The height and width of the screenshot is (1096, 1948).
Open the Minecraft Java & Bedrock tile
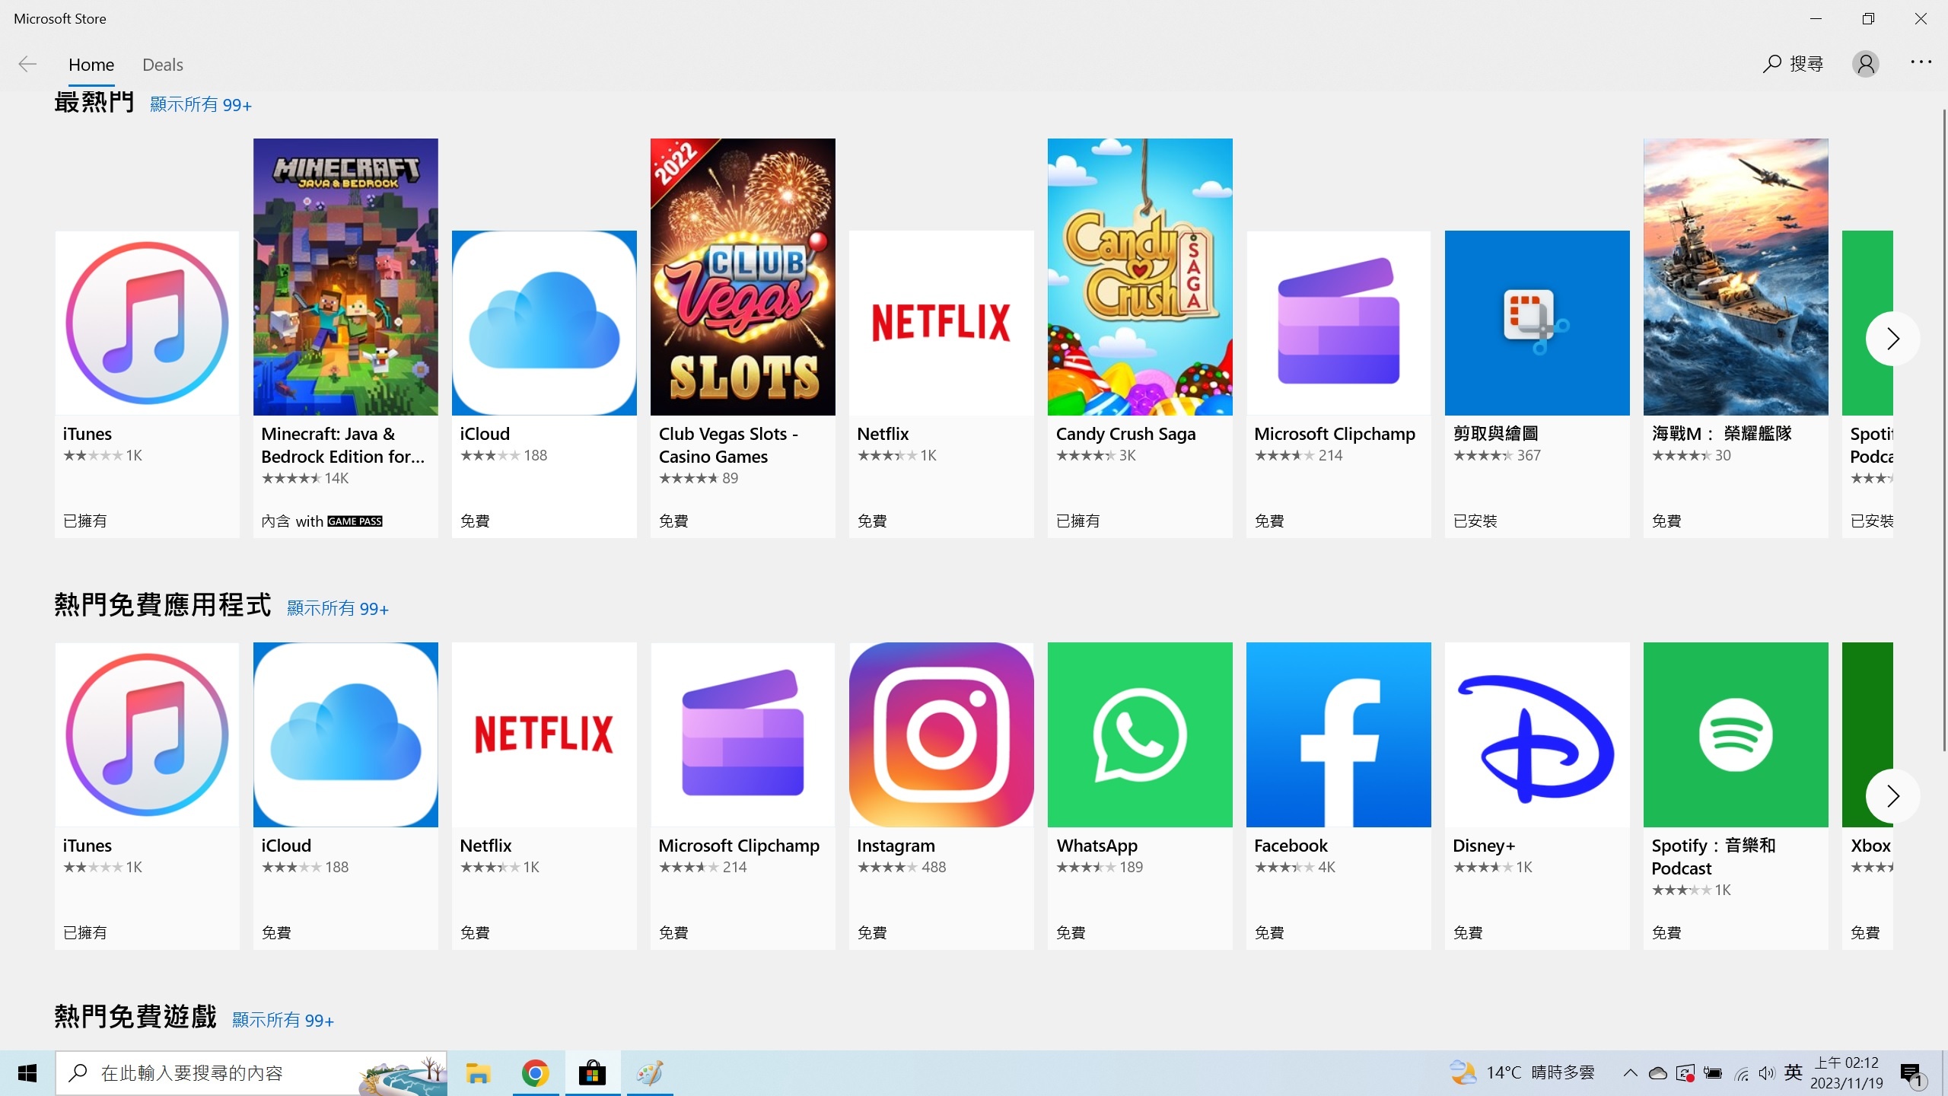coord(345,276)
